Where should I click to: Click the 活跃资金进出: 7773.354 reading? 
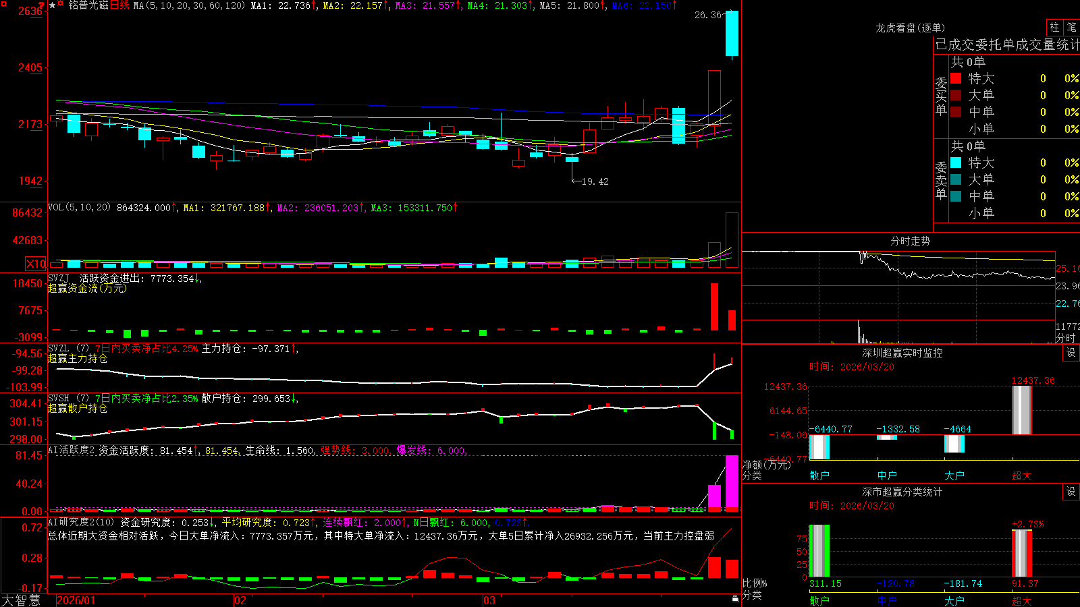click(140, 278)
